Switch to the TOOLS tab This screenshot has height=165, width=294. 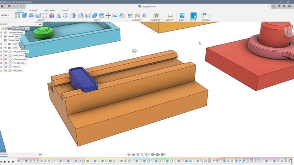click(x=65, y=11)
